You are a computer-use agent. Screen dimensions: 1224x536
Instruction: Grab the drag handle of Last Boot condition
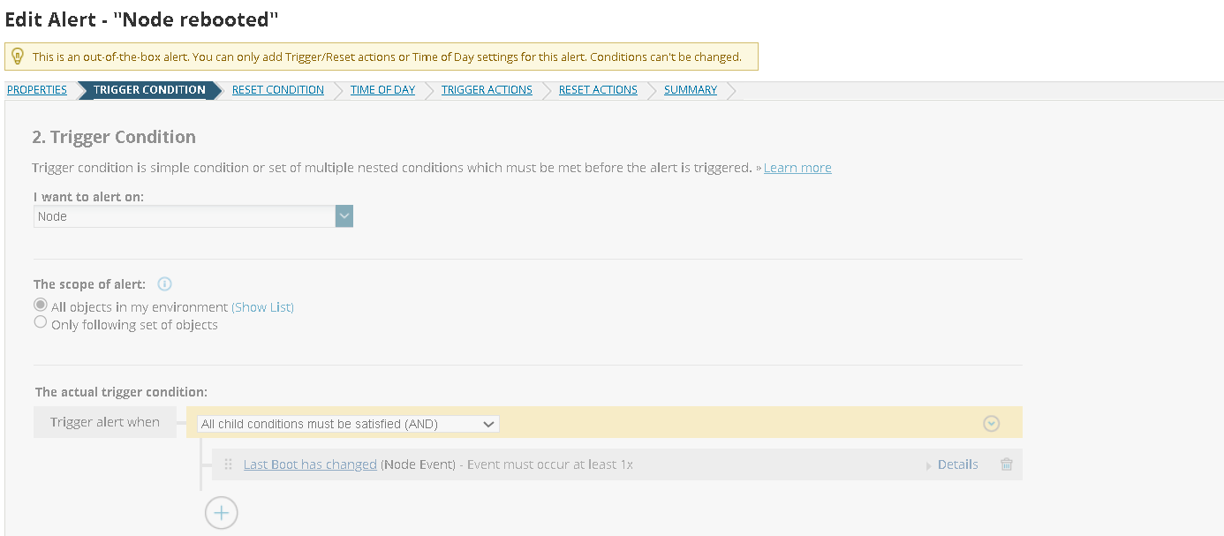[x=228, y=464]
